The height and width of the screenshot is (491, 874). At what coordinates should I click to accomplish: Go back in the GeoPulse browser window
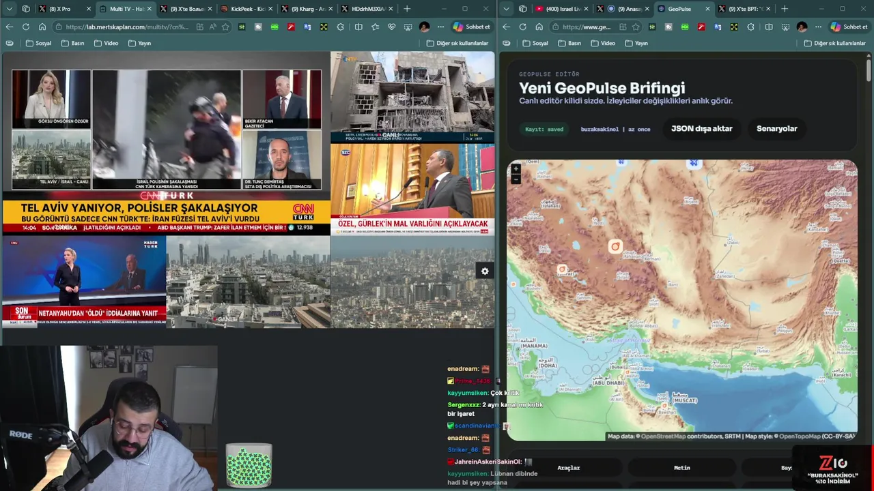coord(507,27)
